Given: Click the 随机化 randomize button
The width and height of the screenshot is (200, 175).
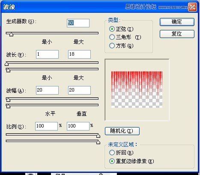Looking at the screenshot, I should click(x=122, y=131).
